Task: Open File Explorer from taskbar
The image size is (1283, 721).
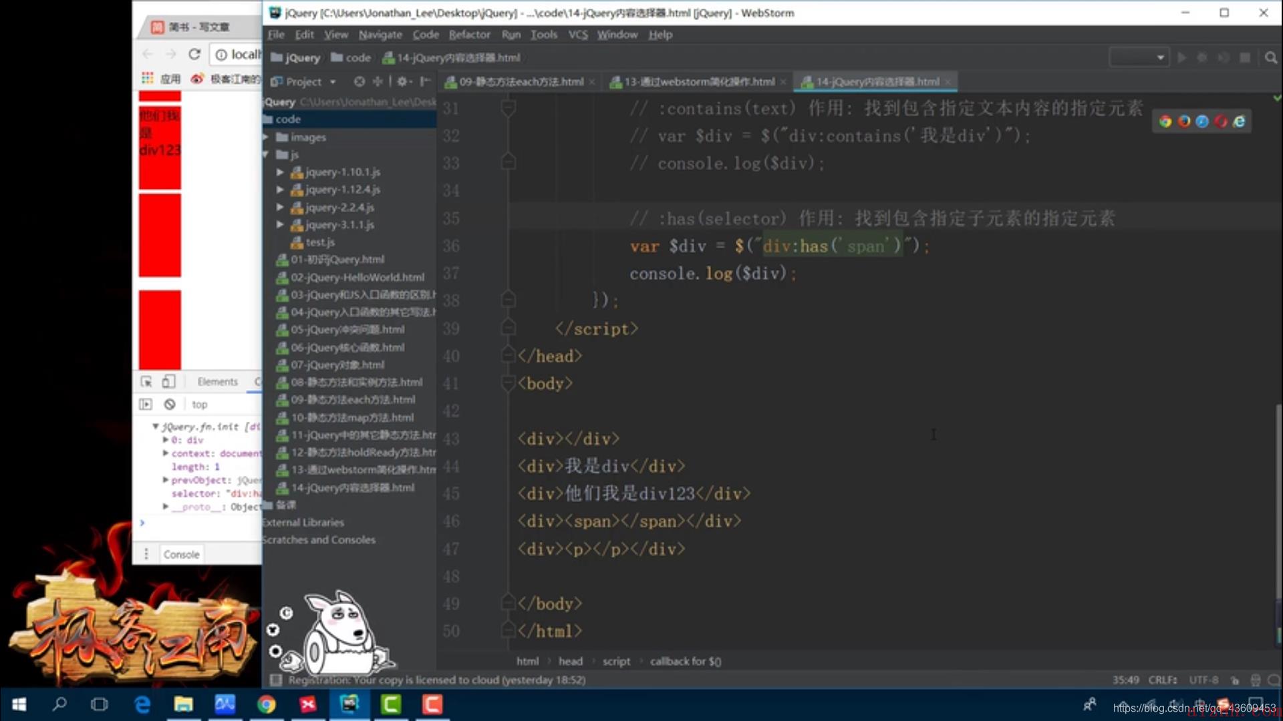Action: point(183,704)
